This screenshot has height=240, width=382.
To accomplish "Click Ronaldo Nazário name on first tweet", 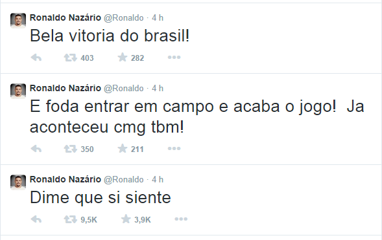I will pos(66,17).
